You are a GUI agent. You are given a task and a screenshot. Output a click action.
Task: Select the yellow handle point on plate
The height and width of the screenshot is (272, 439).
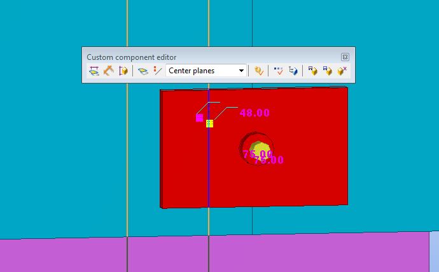point(210,124)
